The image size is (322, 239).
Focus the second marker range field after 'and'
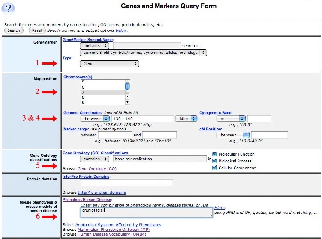[x=159, y=135]
